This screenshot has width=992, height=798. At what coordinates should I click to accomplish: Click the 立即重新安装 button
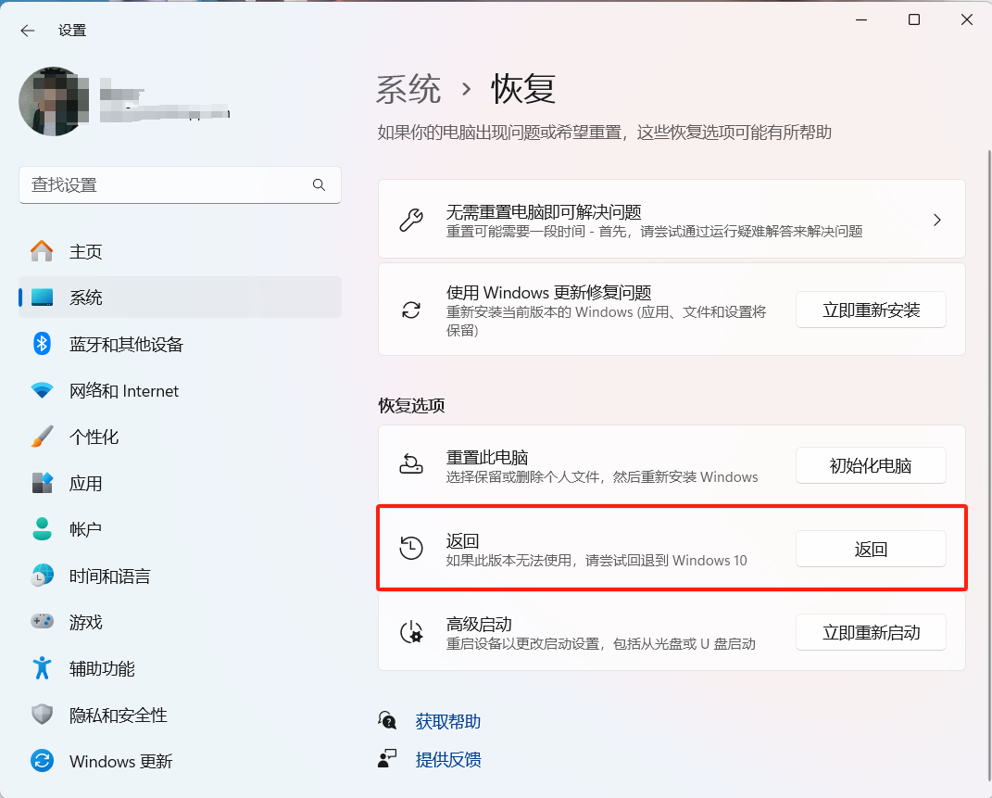coord(871,310)
